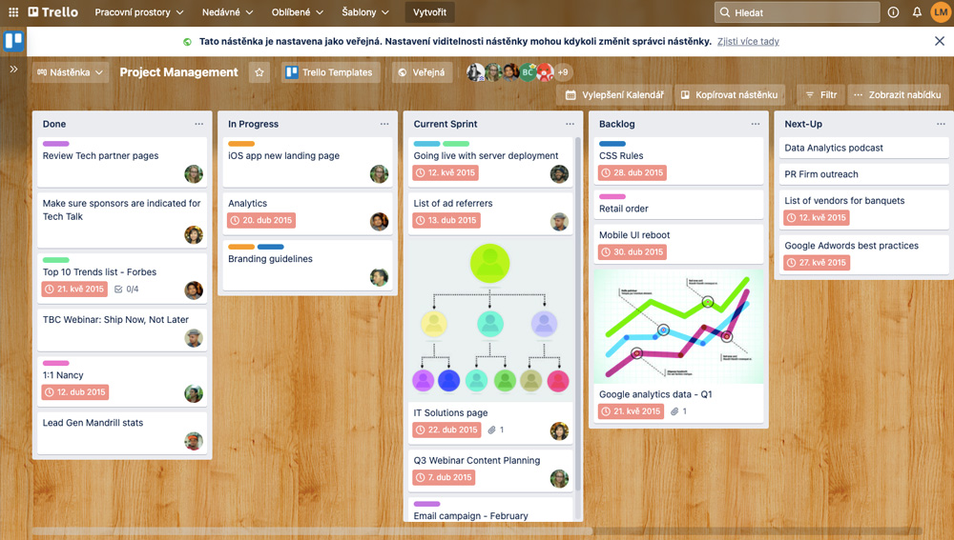Click the member avatar on TBC Webinar card

194,338
